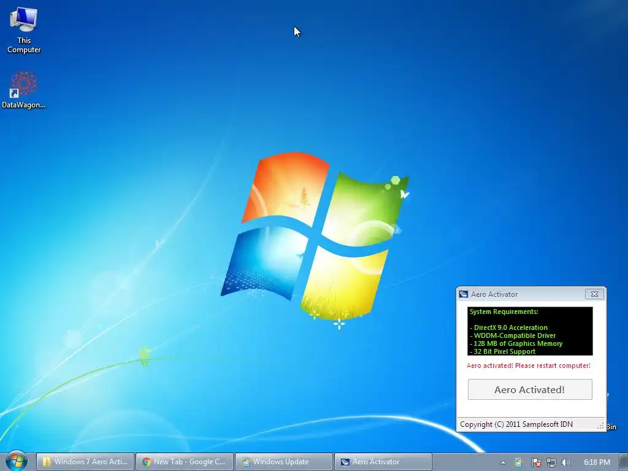Image resolution: width=628 pixels, height=471 pixels.
Task: Open the This Computer desktop icon
Action: pyautogui.click(x=24, y=30)
